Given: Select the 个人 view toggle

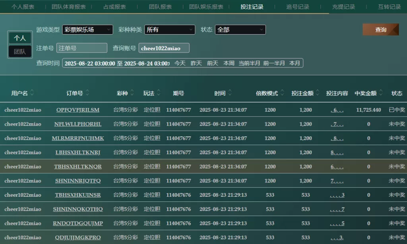Looking at the screenshot, I should pyautogui.click(x=20, y=38).
